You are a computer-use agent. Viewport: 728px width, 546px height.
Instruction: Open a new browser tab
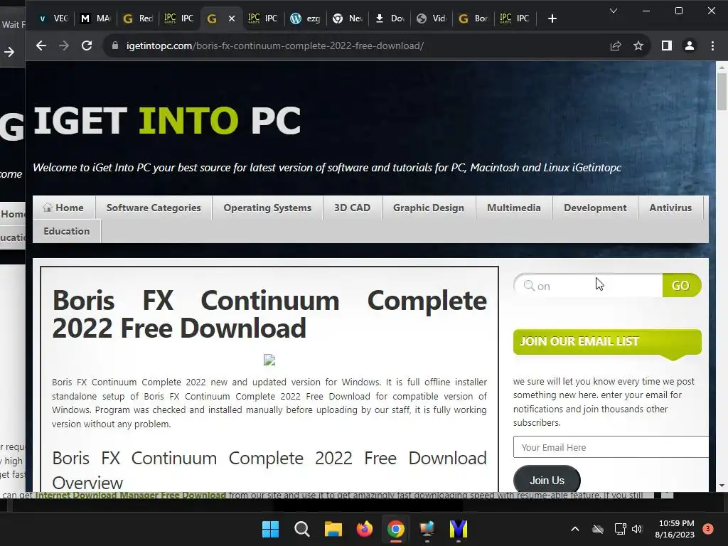click(x=552, y=18)
